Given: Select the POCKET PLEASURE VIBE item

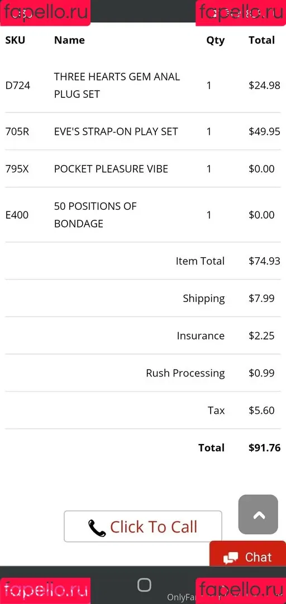Looking at the screenshot, I should tap(111, 169).
